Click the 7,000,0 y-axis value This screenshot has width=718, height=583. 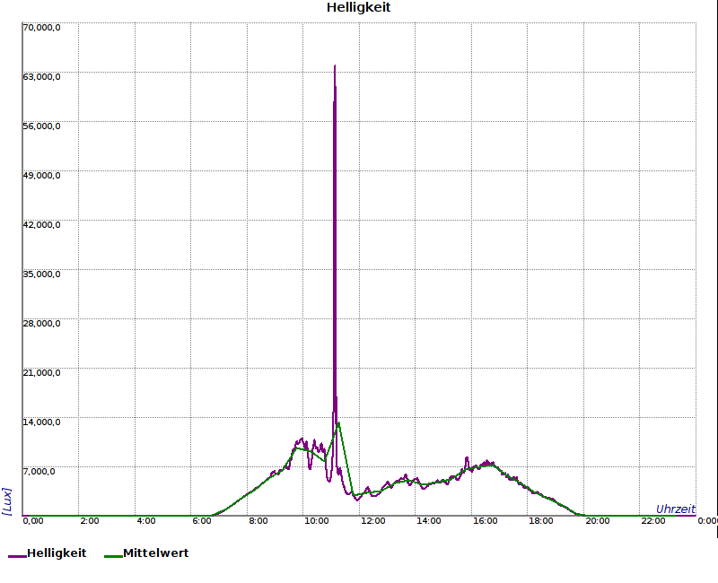tap(39, 472)
